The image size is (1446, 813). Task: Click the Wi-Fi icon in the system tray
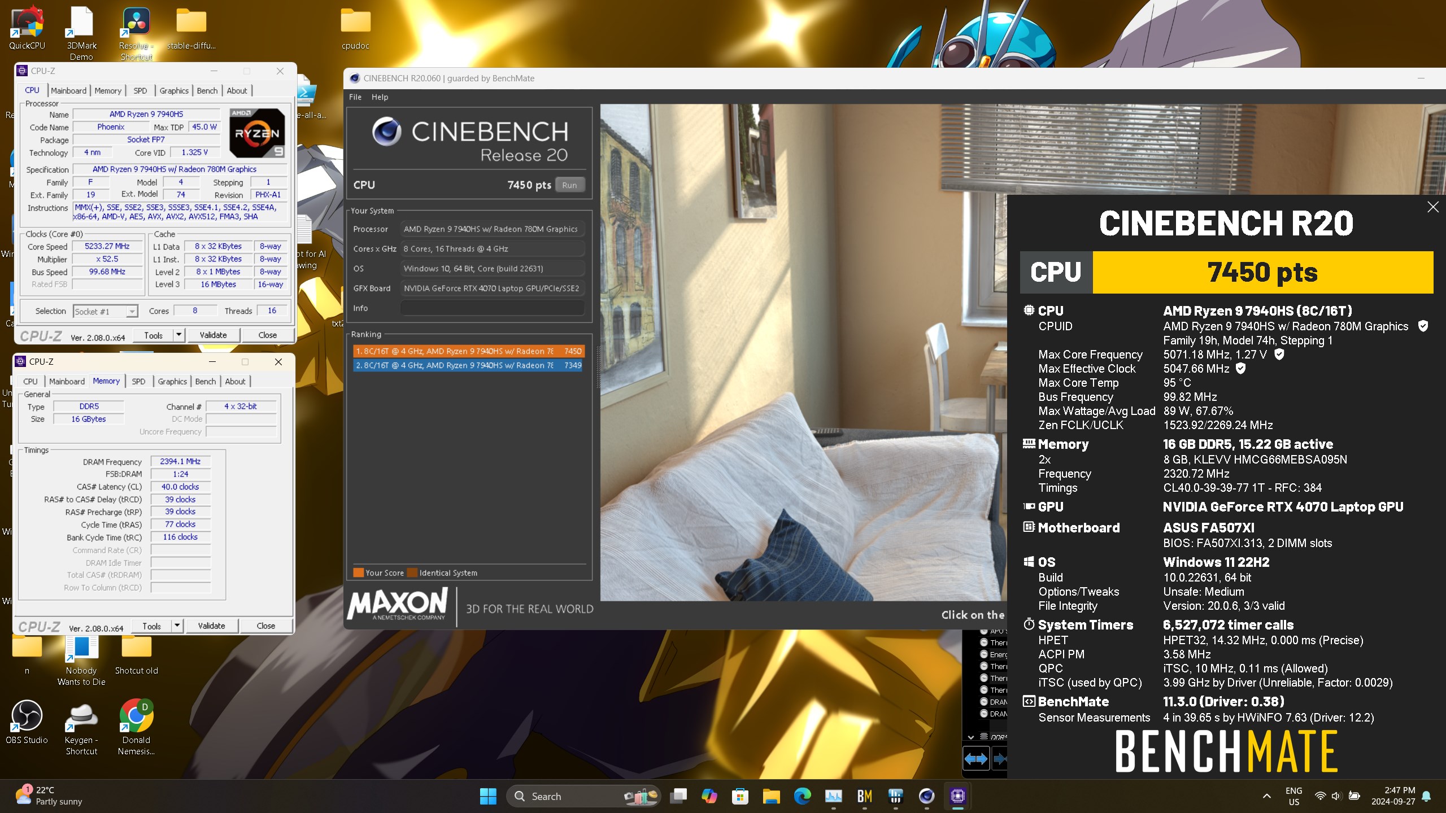pos(1320,796)
